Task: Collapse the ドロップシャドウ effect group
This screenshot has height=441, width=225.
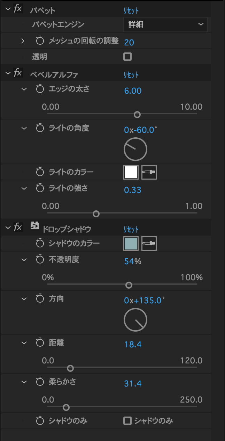Action: click(x=8, y=228)
